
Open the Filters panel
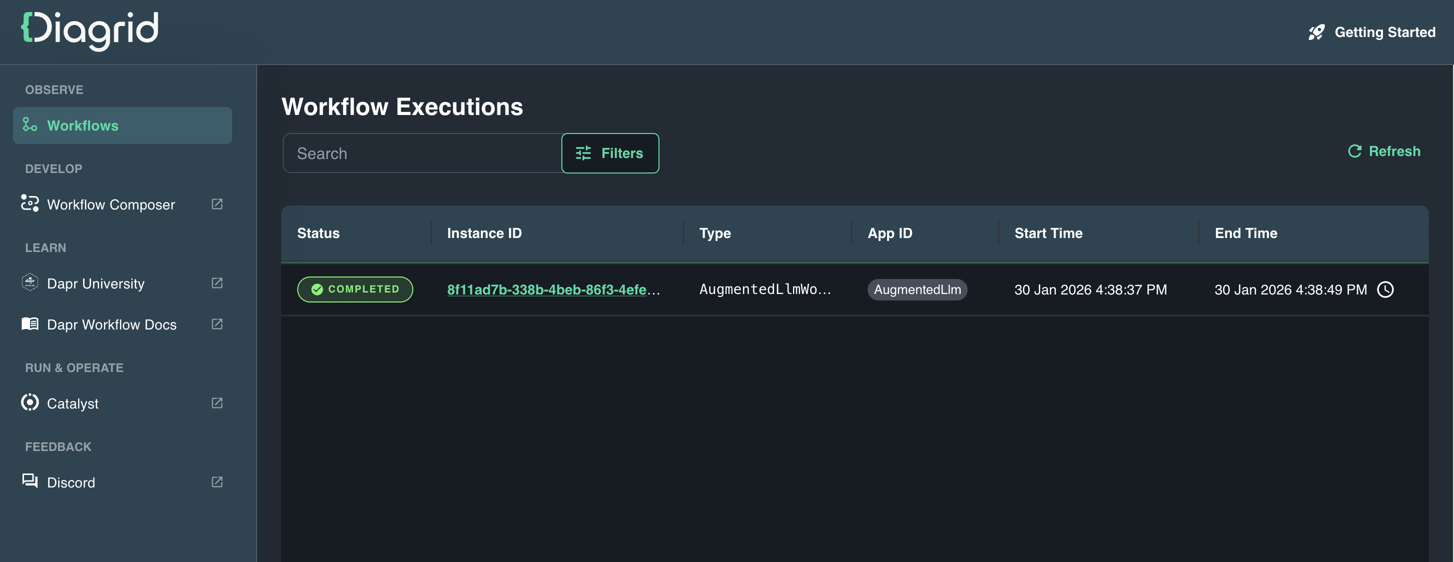[x=609, y=153]
